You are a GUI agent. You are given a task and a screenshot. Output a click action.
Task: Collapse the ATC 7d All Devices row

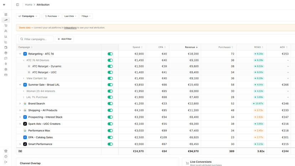click(x=24, y=60)
